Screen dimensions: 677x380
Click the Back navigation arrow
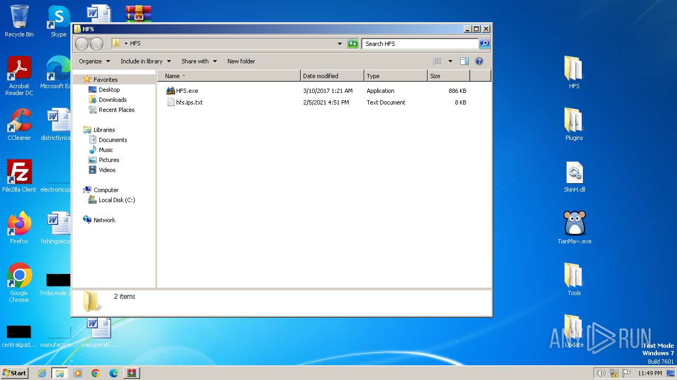(x=82, y=44)
